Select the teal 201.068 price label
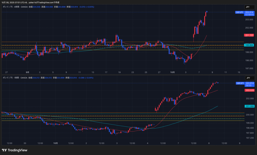The width and height of the screenshot is (257, 155). (249, 106)
